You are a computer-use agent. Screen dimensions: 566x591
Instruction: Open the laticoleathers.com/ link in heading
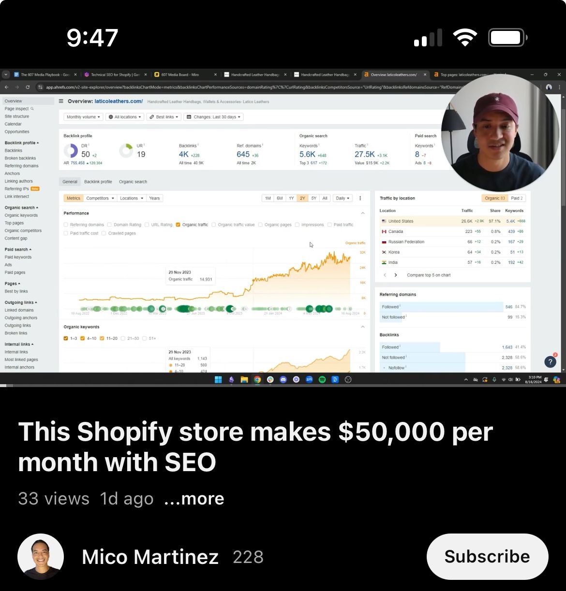119,101
